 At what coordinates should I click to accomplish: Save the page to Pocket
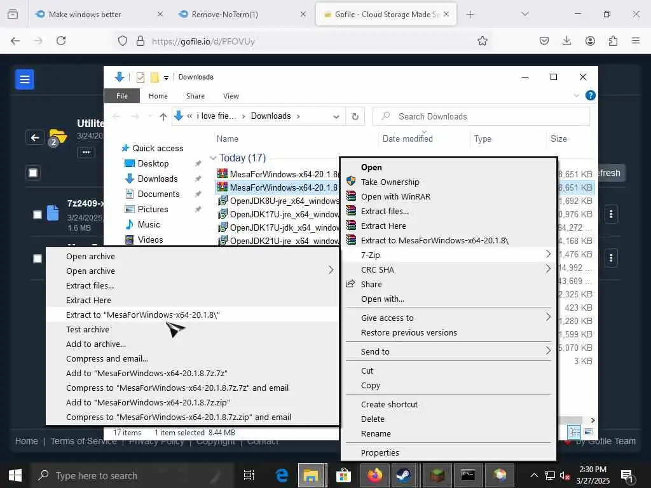coord(544,41)
